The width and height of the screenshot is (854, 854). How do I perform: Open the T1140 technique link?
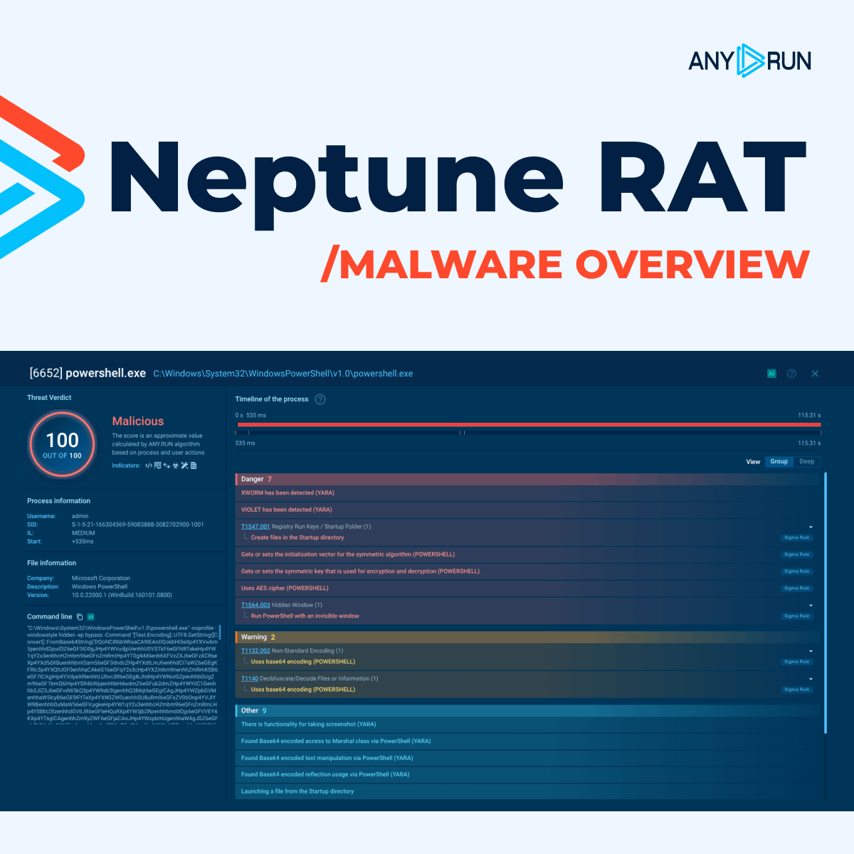pos(250,678)
